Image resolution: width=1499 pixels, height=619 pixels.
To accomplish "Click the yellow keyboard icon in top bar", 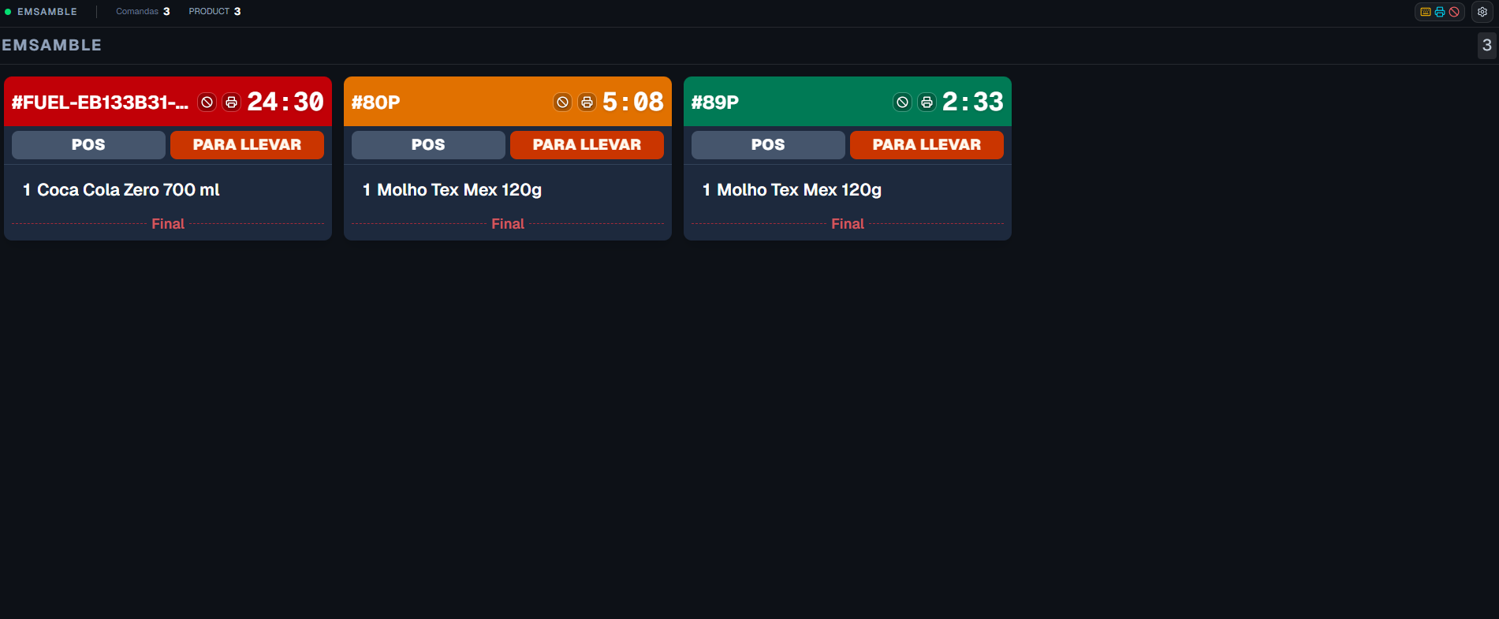I will (1426, 12).
